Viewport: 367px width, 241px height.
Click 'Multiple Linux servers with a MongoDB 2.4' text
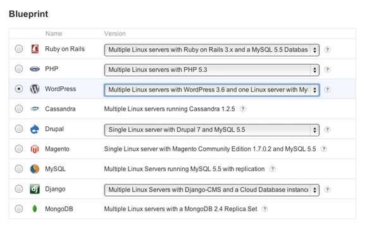tap(163, 209)
